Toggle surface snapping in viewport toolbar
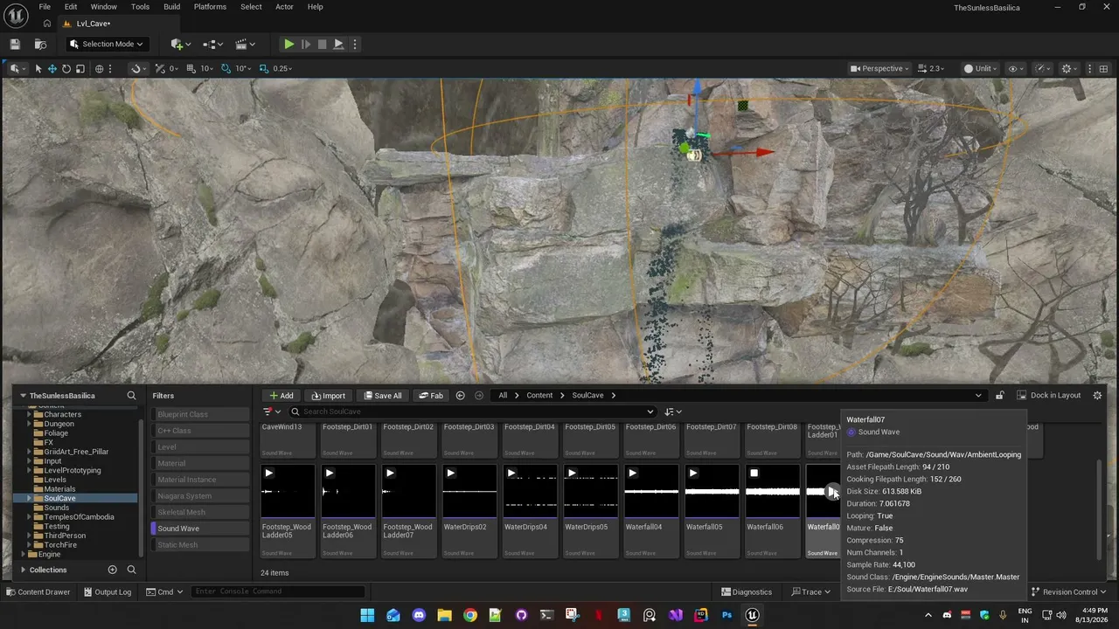The image size is (1119, 629). click(x=136, y=68)
